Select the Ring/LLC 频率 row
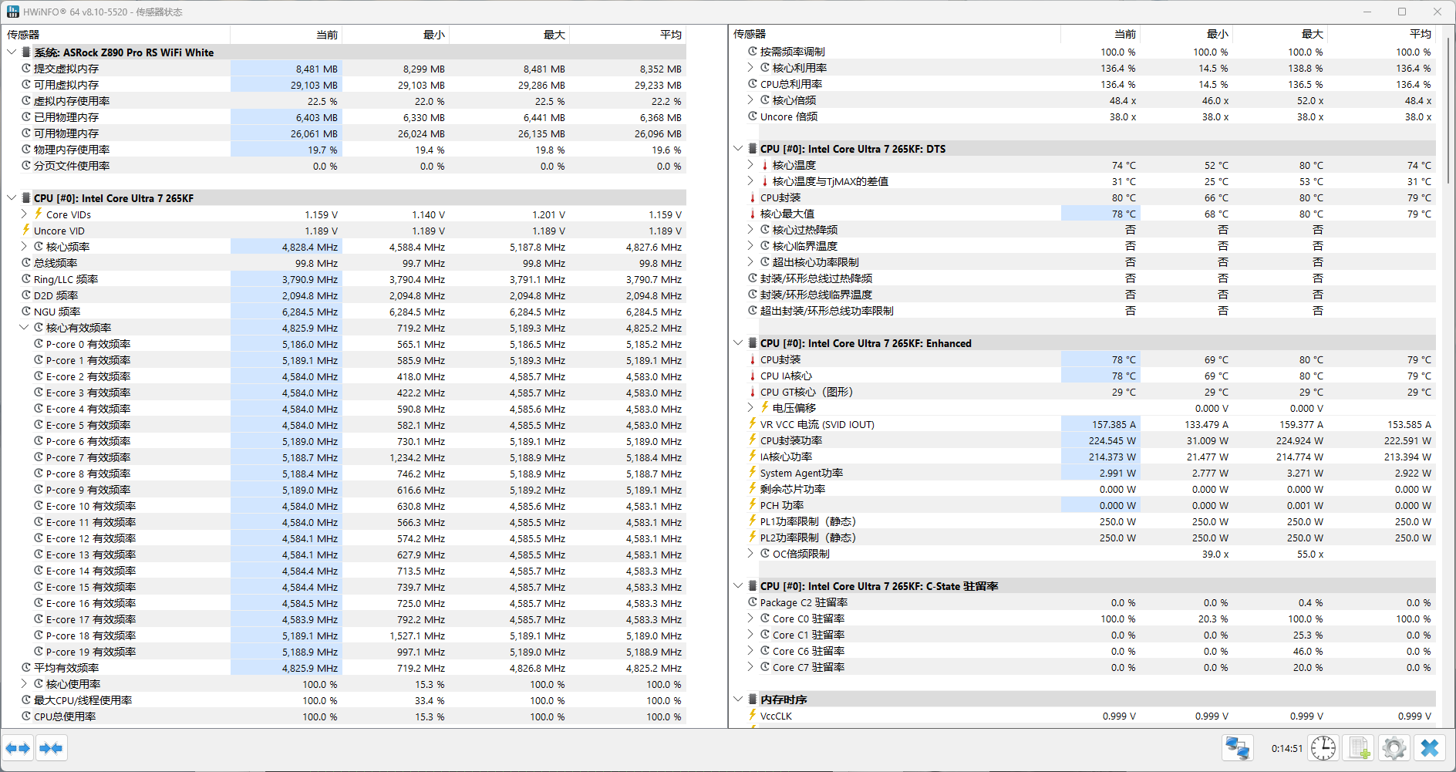The width and height of the screenshot is (1456, 772). click(x=344, y=279)
